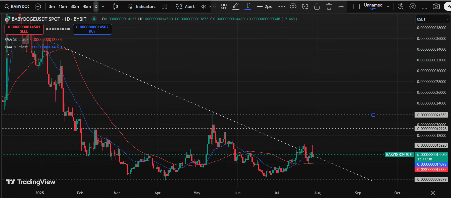Screen dimensions: 451x198
Task: Open Quick Search lightning magnifier icon
Action: tap(400, 7)
